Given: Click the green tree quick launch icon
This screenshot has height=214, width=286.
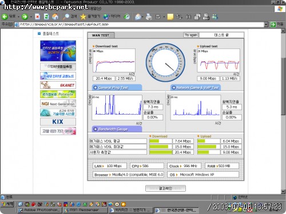Looking at the screenshot, I should coord(85,204).
